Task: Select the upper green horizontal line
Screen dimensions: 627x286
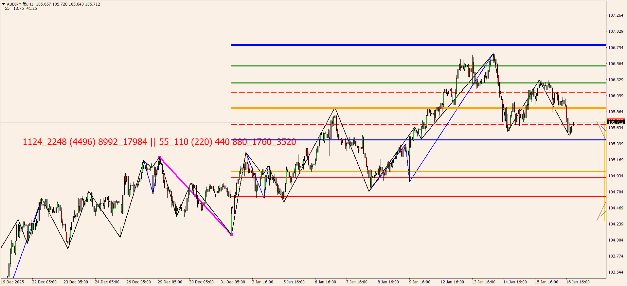Action: 393,66
